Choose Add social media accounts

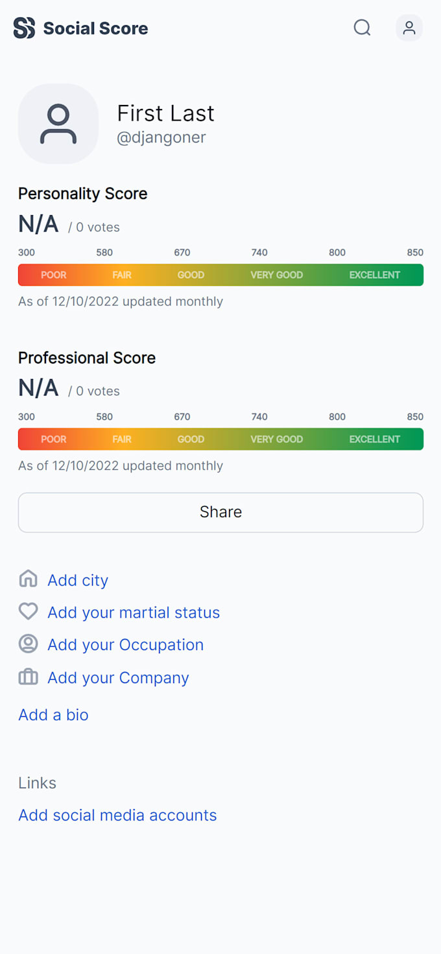point(117,815)
